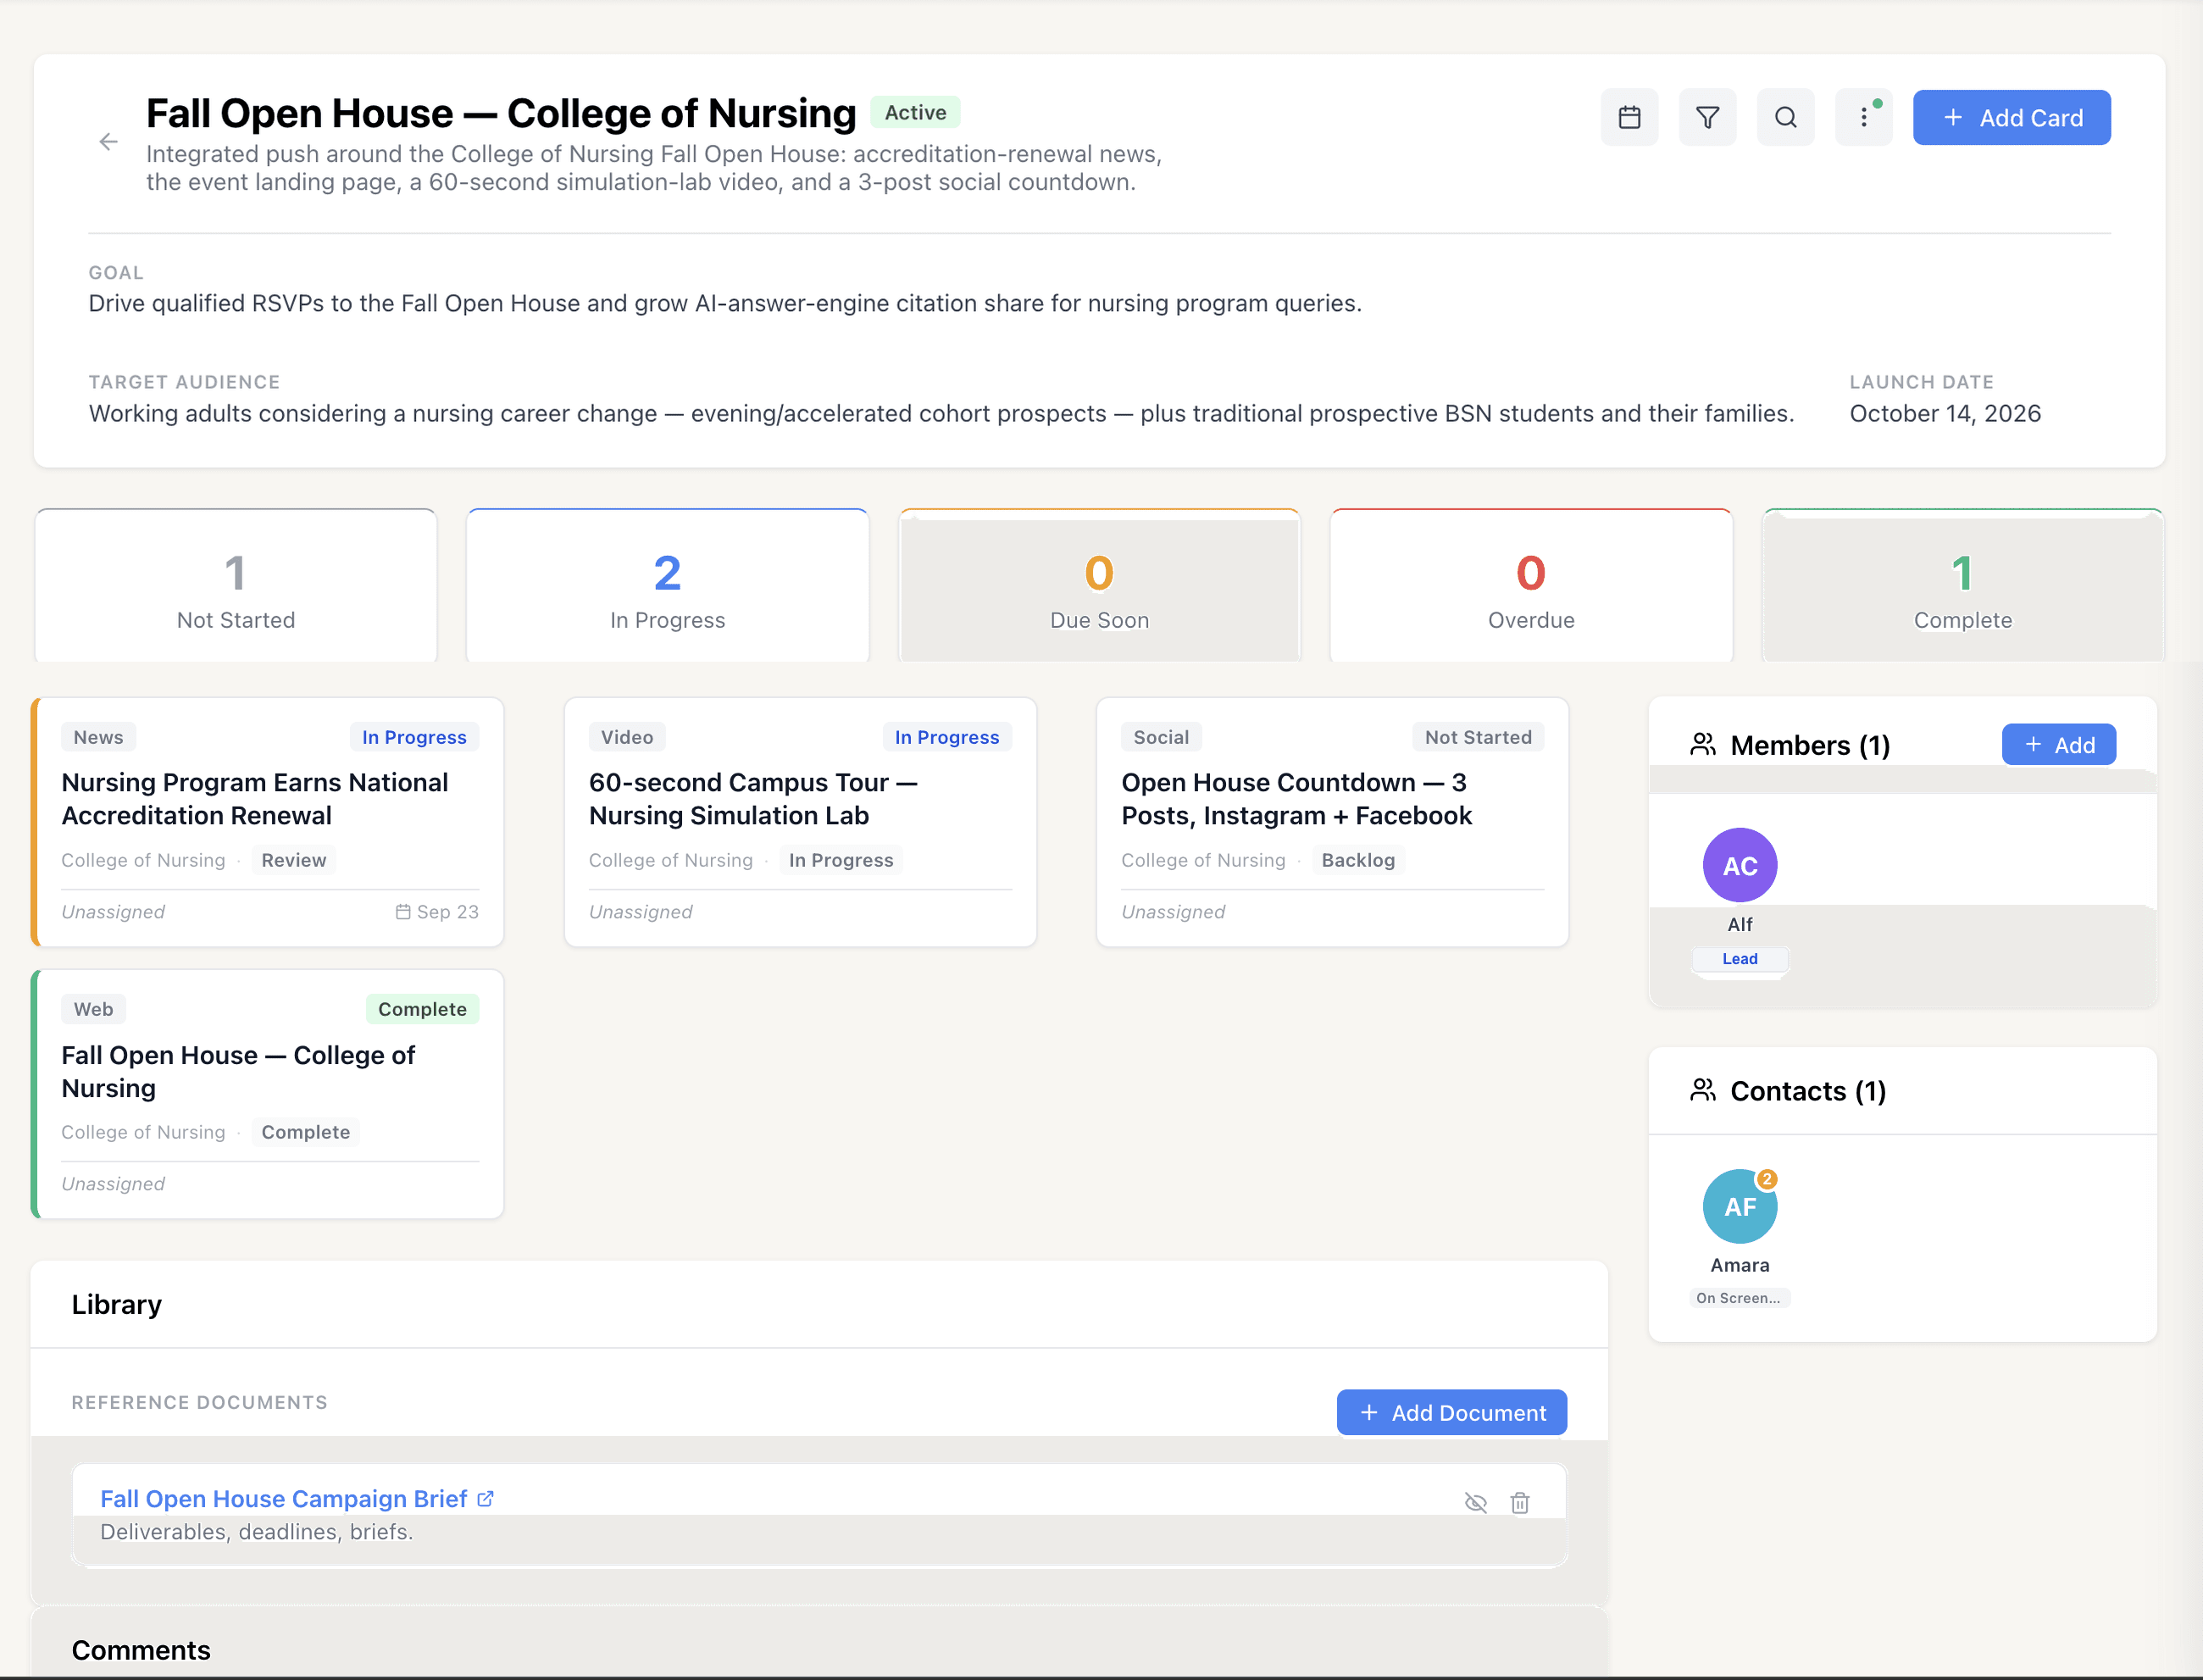Open the Web card Fall Open House

tap(268, 1094)
